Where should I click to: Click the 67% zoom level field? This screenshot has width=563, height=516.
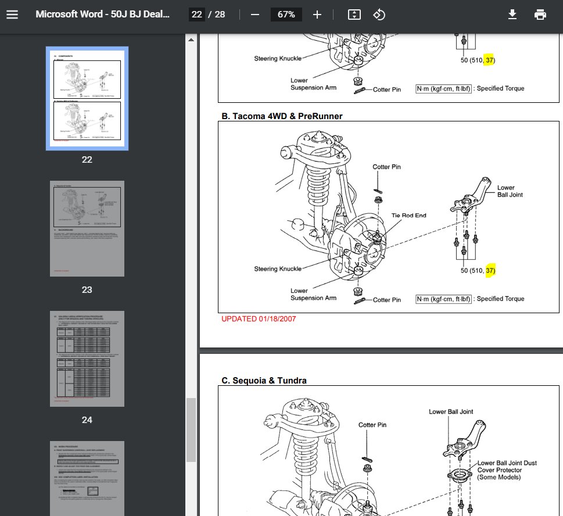tap(286, 15)
